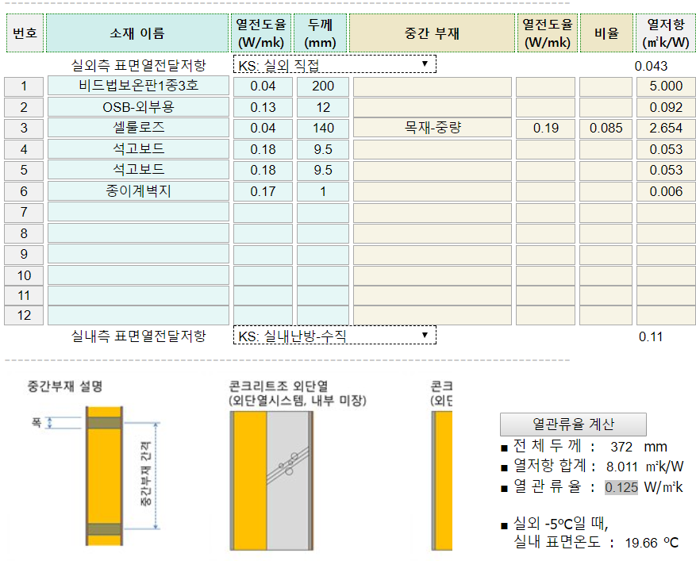Click the 0.13 thermal conductivity field
This screenshot has height=561, width=696.
(263, 107)
